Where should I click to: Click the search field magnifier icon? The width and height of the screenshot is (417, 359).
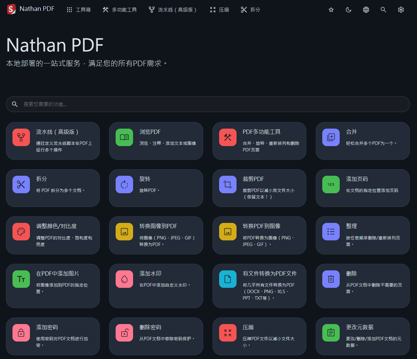tap(15, 104)
